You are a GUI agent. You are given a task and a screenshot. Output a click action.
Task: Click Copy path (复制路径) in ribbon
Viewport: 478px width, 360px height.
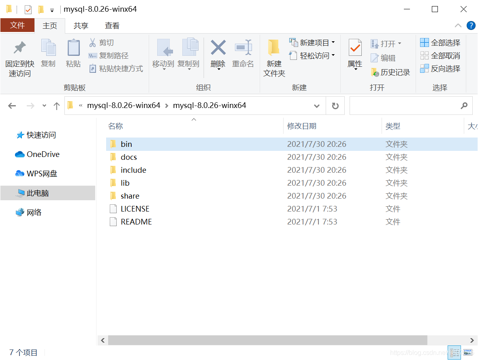coord(109,56)
